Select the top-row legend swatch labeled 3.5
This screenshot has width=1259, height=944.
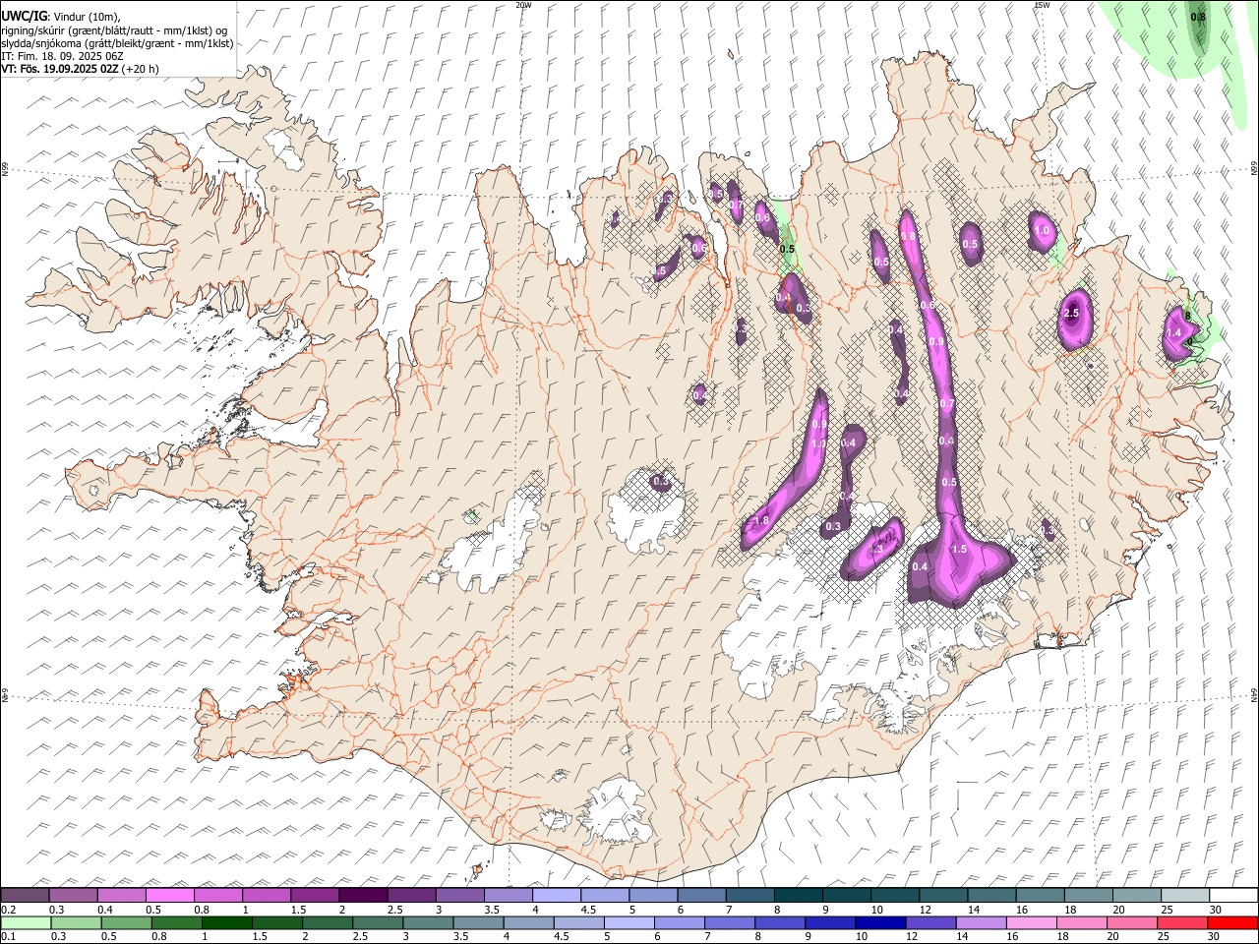[508, 896]
